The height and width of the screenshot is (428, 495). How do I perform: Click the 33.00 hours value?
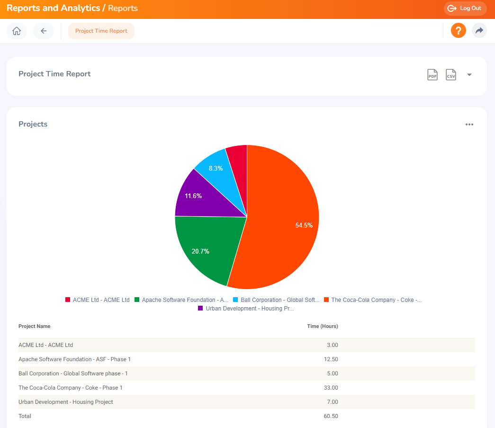(331, 388)
